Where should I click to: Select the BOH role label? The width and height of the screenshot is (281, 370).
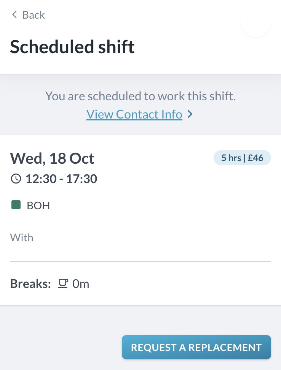point(38,206)
